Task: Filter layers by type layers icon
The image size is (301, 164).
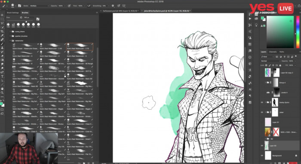Action: pyautogui.click(x=285, y=57)
